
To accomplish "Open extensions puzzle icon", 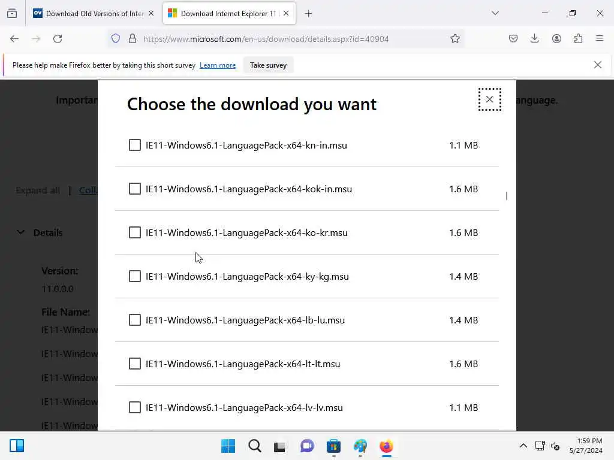I will 578,39.
